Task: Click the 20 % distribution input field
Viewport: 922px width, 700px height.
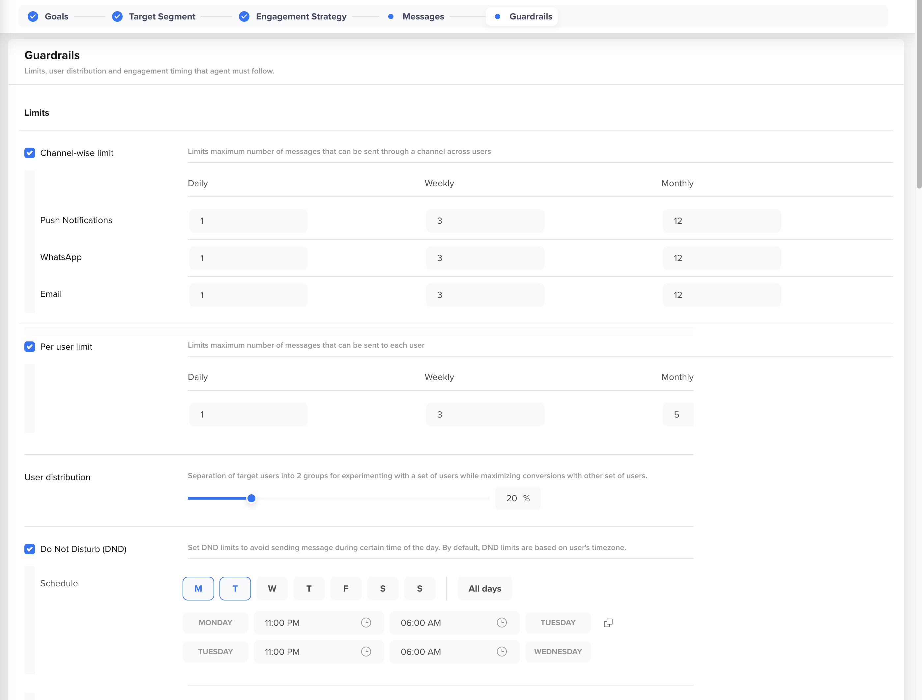Action: coord(518,498)
